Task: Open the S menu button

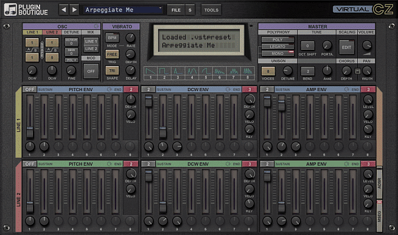Action: coord(190,10)
